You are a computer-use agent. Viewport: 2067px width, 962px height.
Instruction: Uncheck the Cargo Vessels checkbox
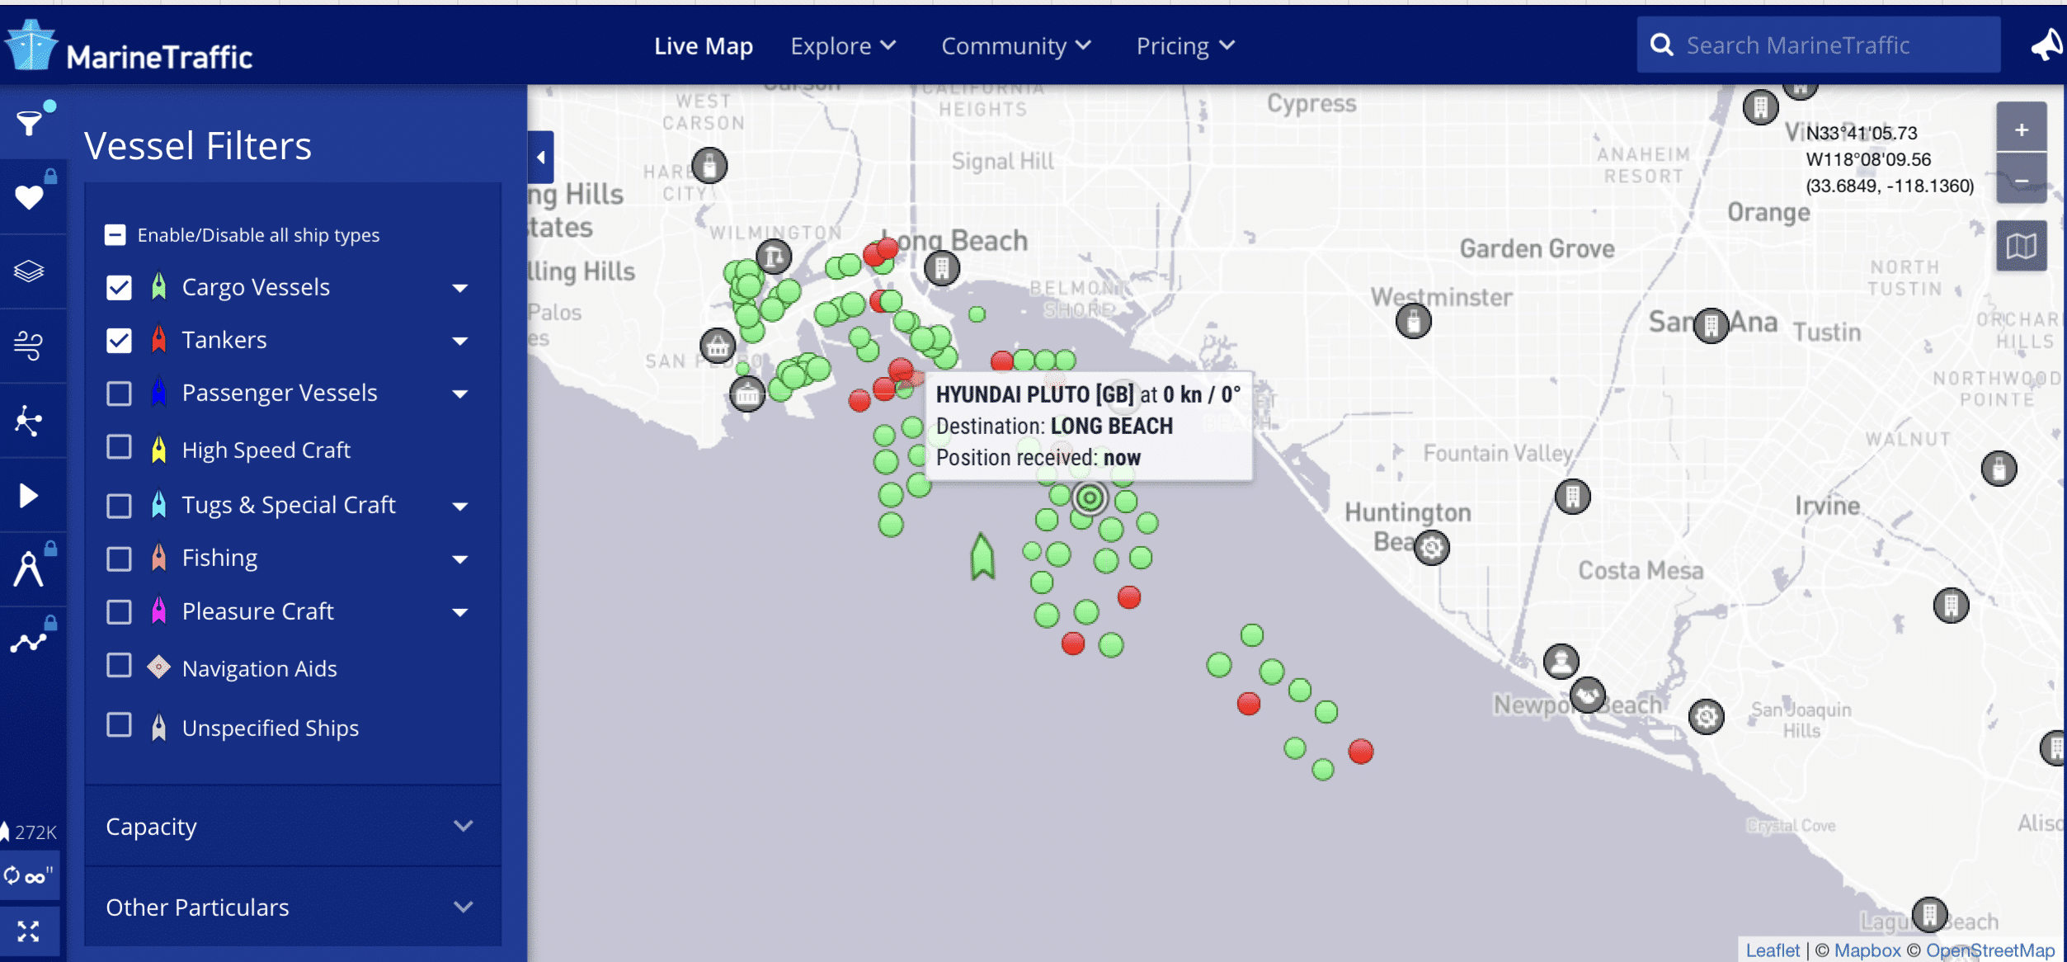pyautogui.click(x=119, y=287)
